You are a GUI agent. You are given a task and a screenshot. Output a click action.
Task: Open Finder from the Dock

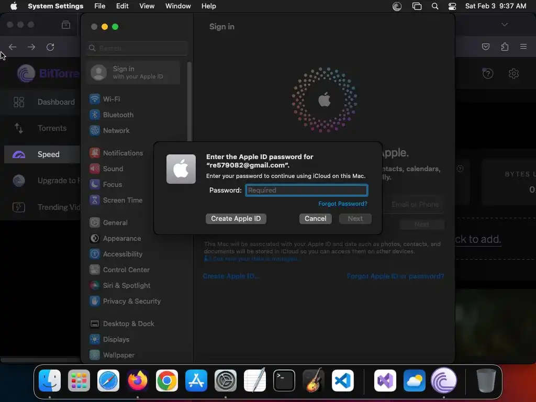(50, 381)
